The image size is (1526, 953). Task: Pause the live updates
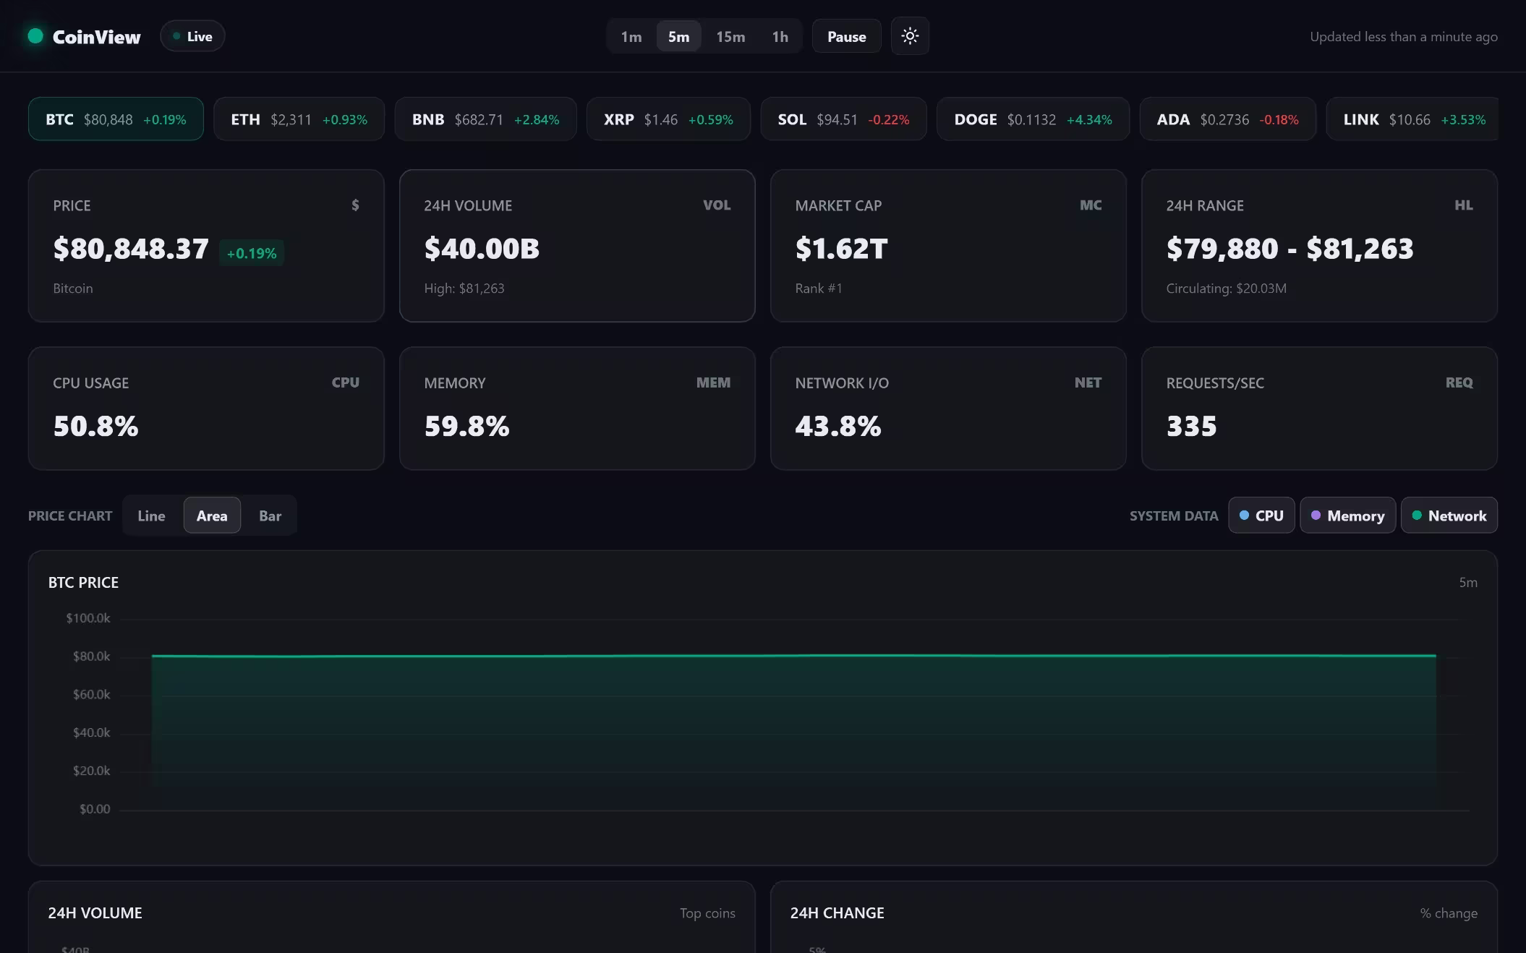pyautogui.click(x=846, y=37)
